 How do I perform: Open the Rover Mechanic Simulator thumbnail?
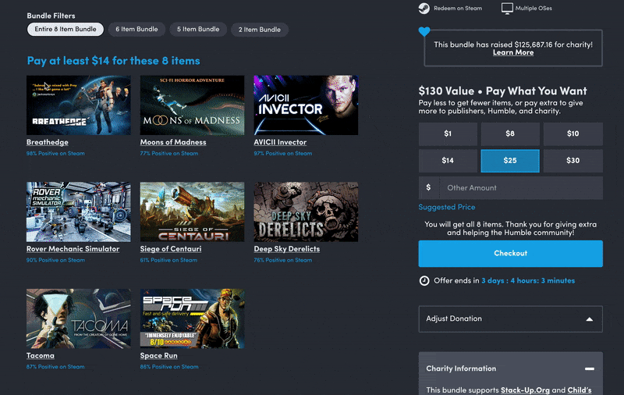click(79, 212)
